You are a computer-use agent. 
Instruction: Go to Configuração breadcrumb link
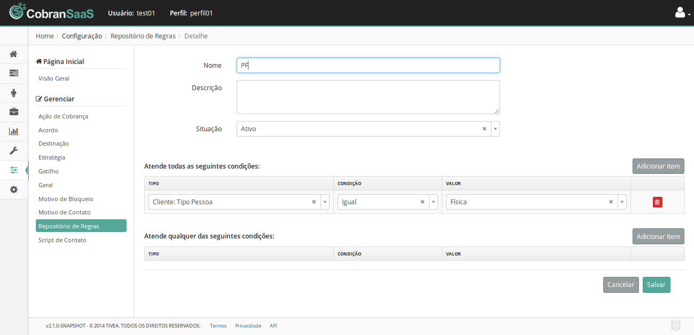82,36
